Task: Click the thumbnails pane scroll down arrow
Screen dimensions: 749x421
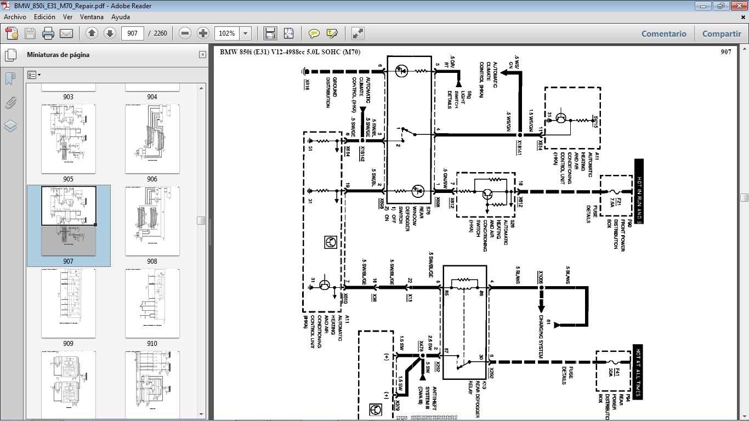Action: click(202, 414)
